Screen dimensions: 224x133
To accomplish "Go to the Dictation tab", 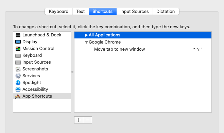I will click(x=166, y=12).
